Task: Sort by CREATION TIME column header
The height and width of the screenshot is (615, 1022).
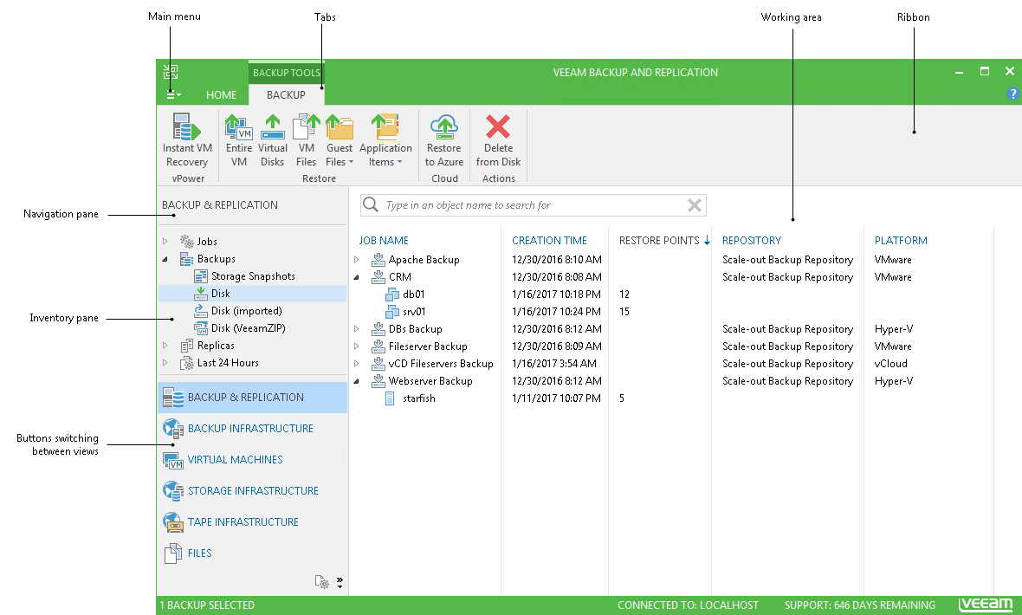Action: 549,241
